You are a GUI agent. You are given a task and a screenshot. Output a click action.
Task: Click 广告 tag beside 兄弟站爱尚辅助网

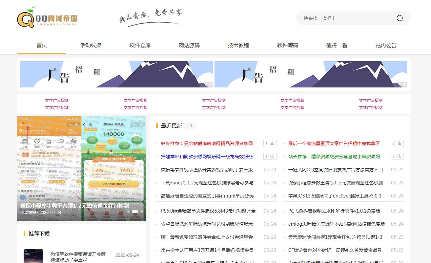click(x=270, y=143)
